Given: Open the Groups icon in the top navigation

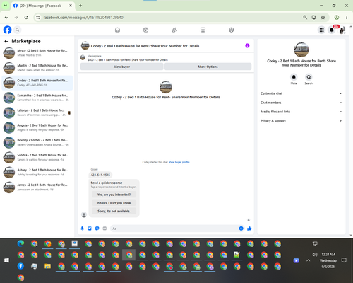Looking at the screenshot, I should pyautogui.click(x=232, y=30).
